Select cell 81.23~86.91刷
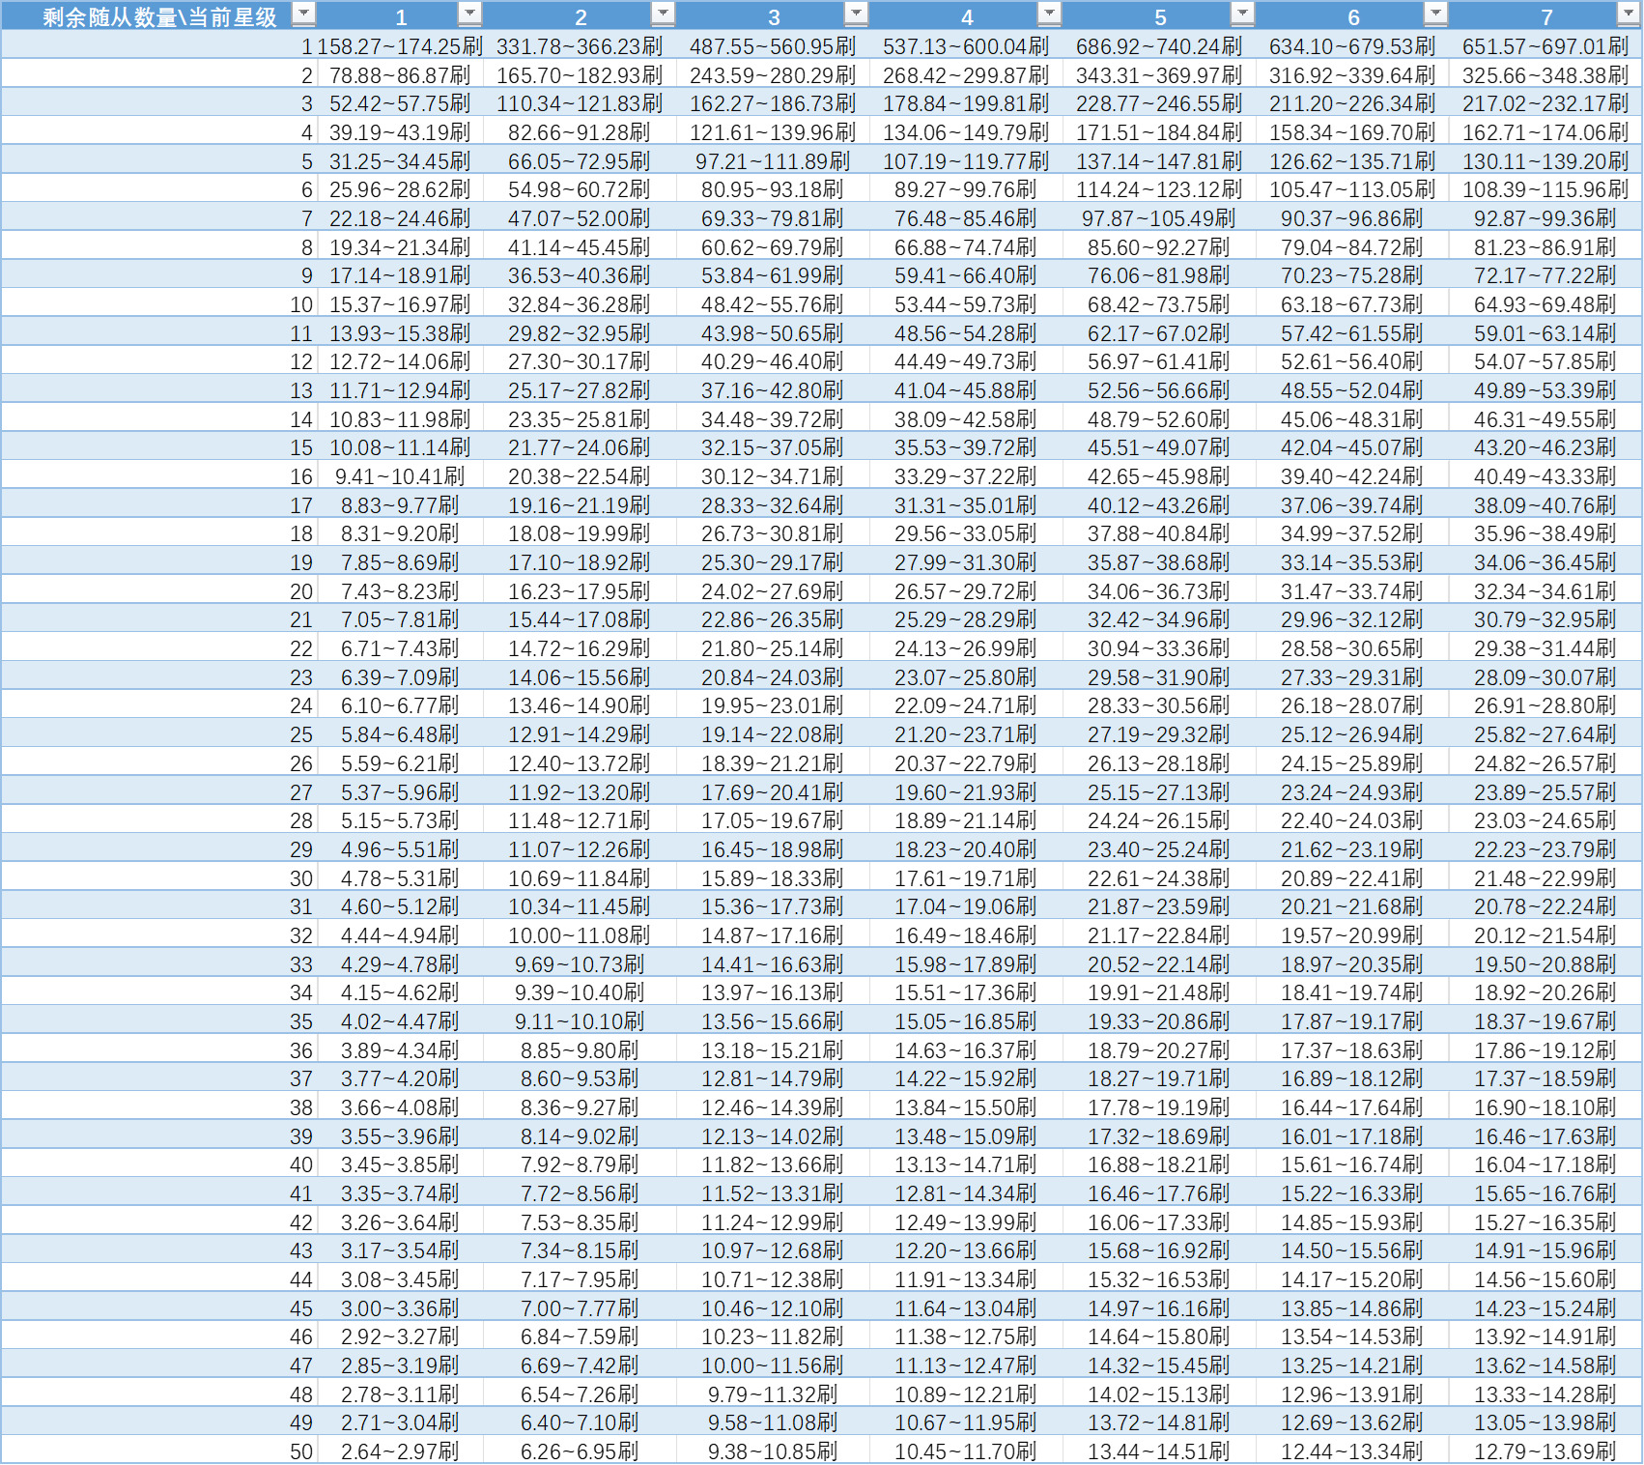This screenshot has width=1644, height=1465. click(x=1545, y=246)
